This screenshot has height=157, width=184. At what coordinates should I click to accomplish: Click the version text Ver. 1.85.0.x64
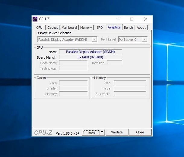point(68,133)
